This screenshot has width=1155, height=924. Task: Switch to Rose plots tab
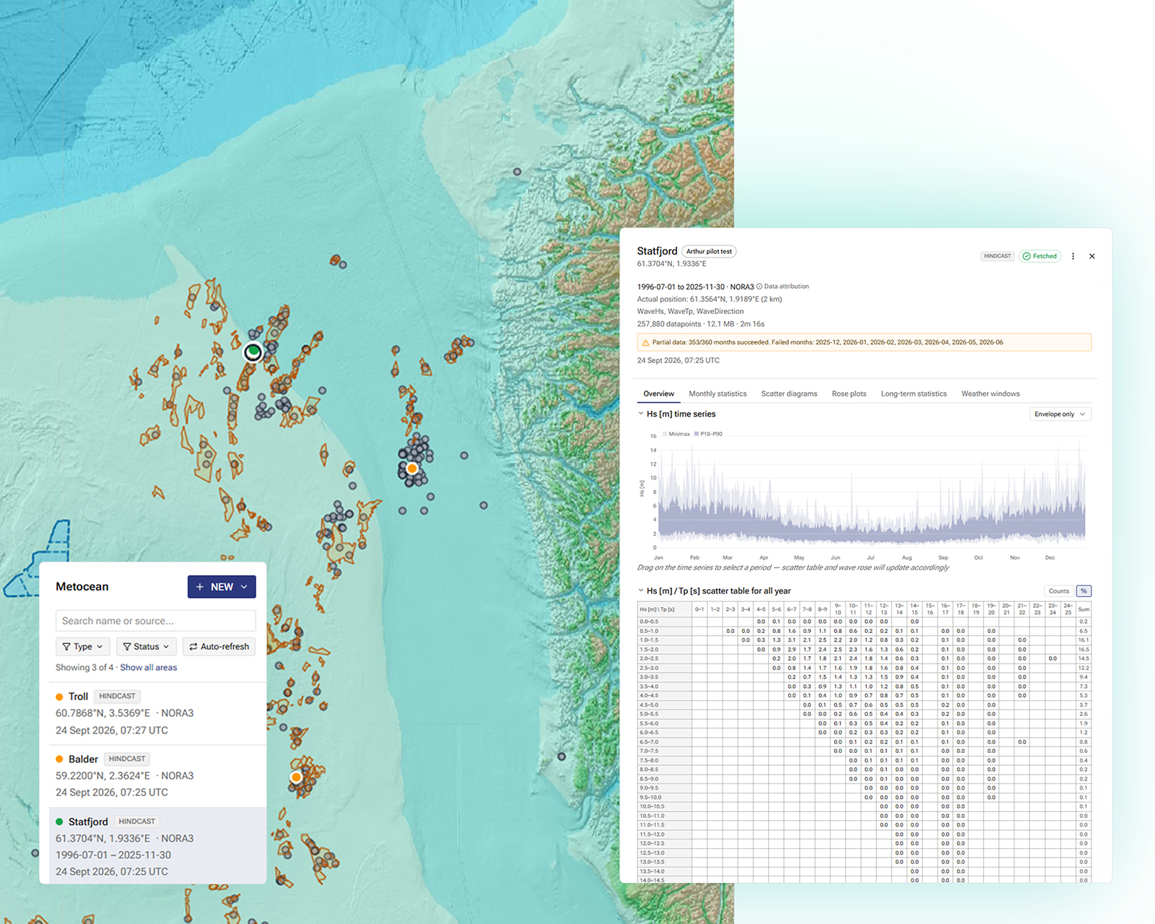(849, 394)
